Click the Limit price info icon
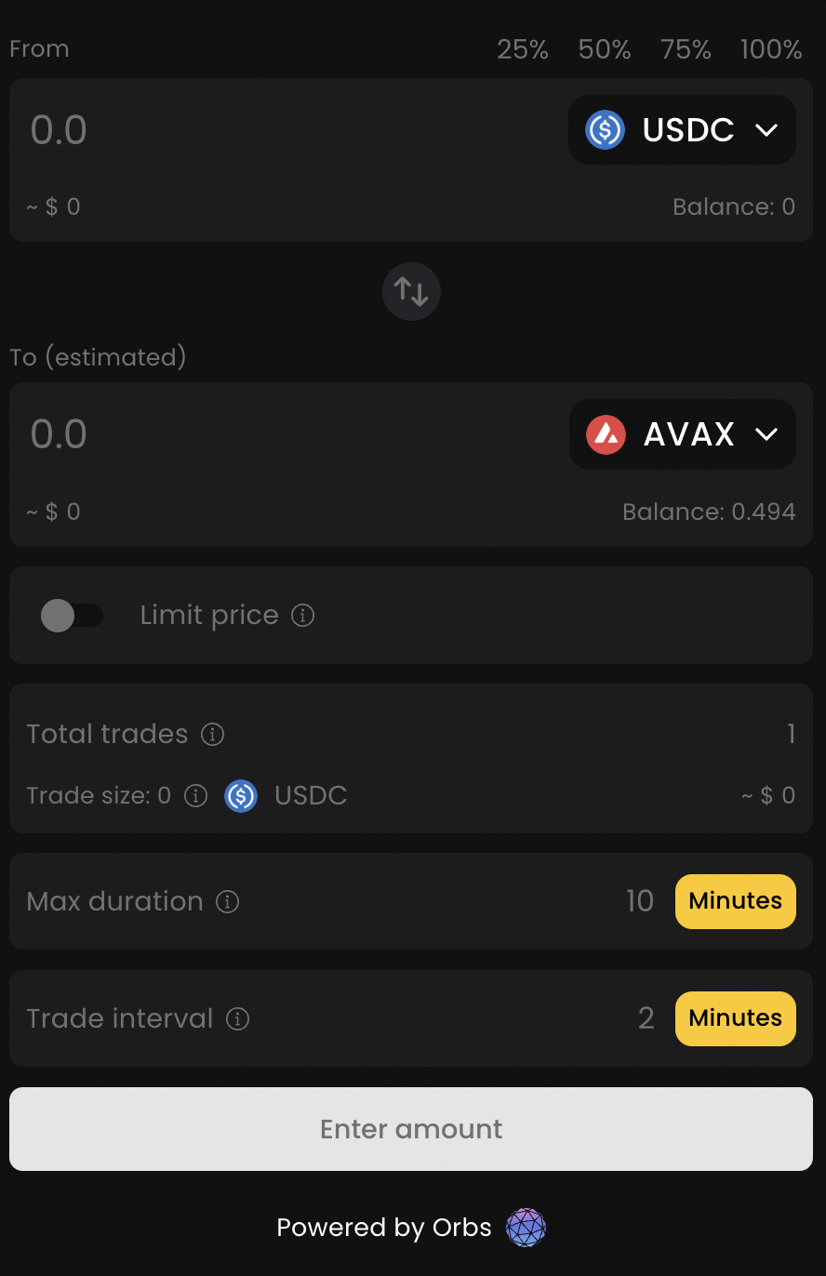 pyautogui.click(x=303, y=615)
